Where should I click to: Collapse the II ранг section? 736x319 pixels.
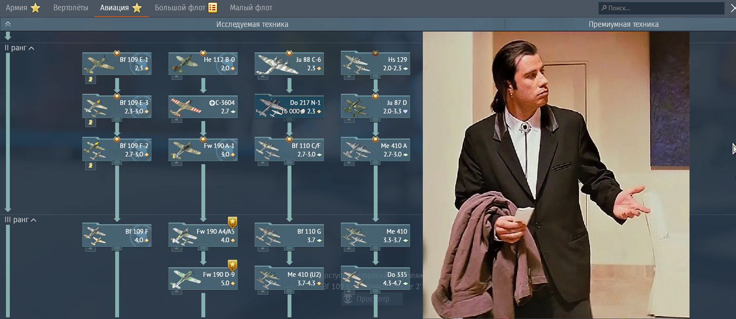click(19, 48)
